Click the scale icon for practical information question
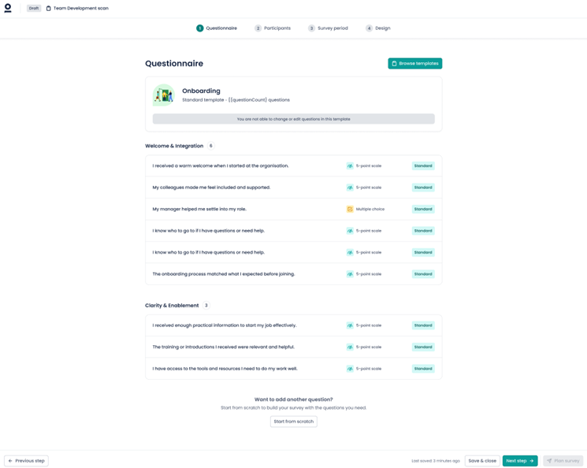 tap(350, 325)
